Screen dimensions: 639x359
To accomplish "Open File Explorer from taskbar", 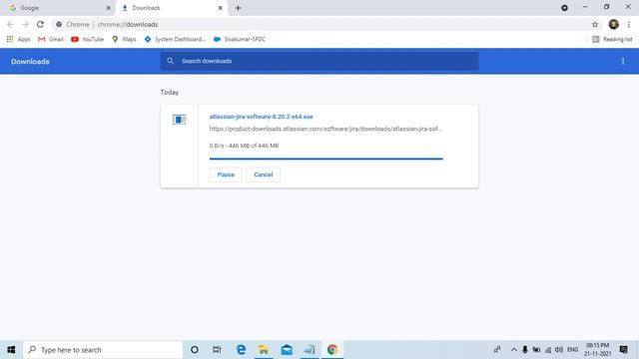I will (264, 350).
